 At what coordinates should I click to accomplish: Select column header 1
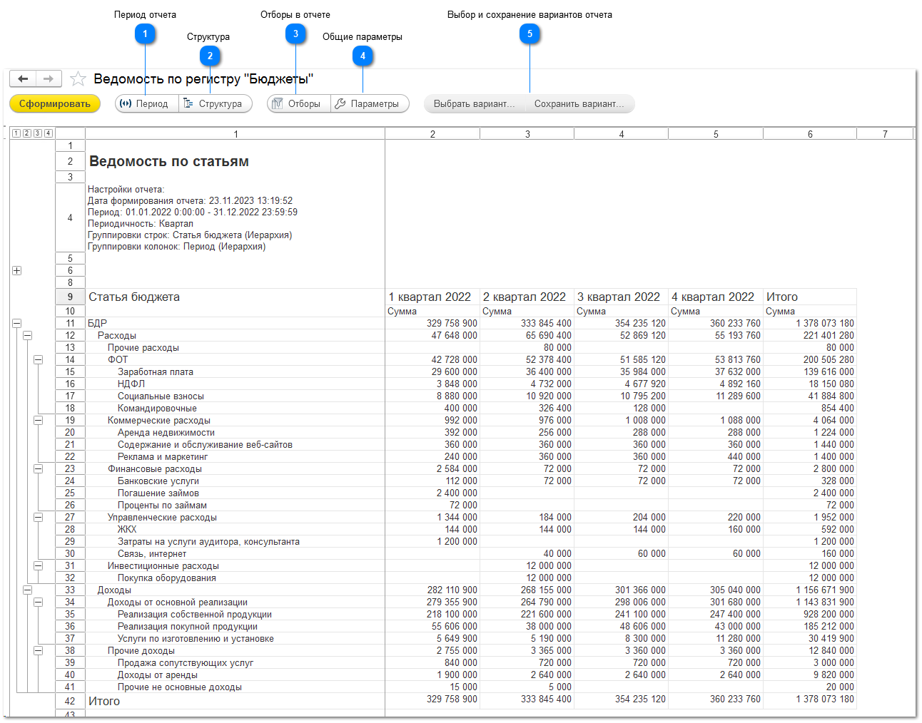tap(235, 133)
